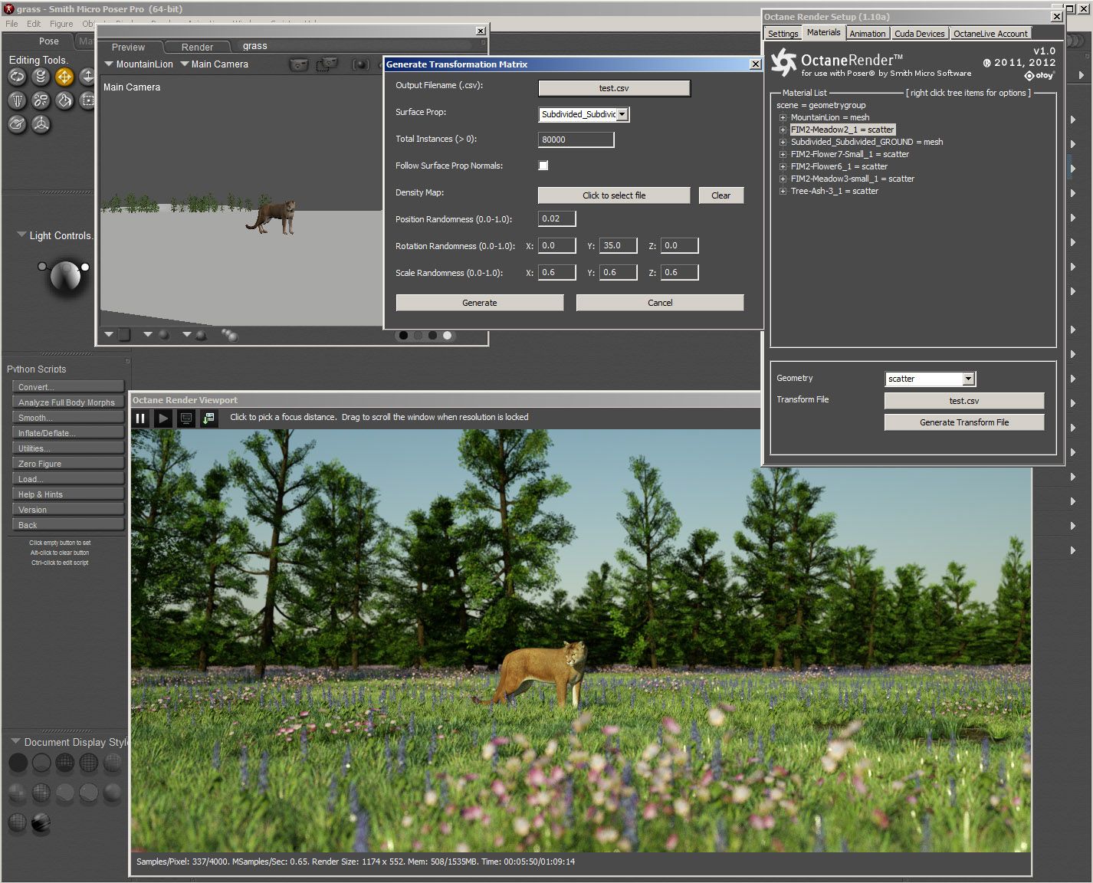Click the light globe in Light Controls
1093x883 pixels.
(65, 276)
